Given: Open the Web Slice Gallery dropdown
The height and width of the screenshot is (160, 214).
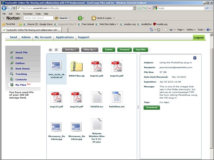Looking at the screenshot, I should point(117,24).
